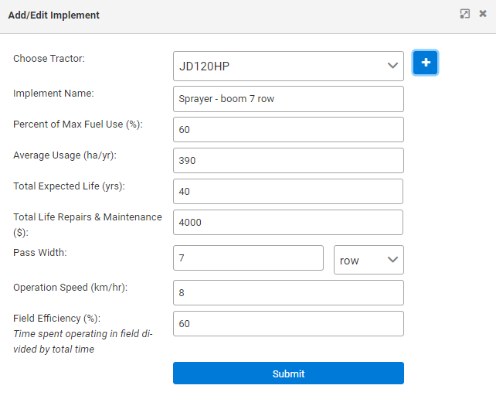
Task: Focus the Percent of Max Fuel Use field
Action: (x=288, y=130)
